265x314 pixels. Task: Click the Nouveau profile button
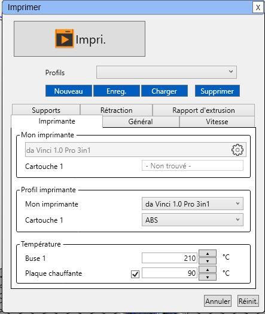point(69,91)
